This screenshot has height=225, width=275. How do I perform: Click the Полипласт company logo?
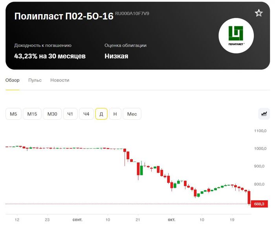click(x=236, y=35)
